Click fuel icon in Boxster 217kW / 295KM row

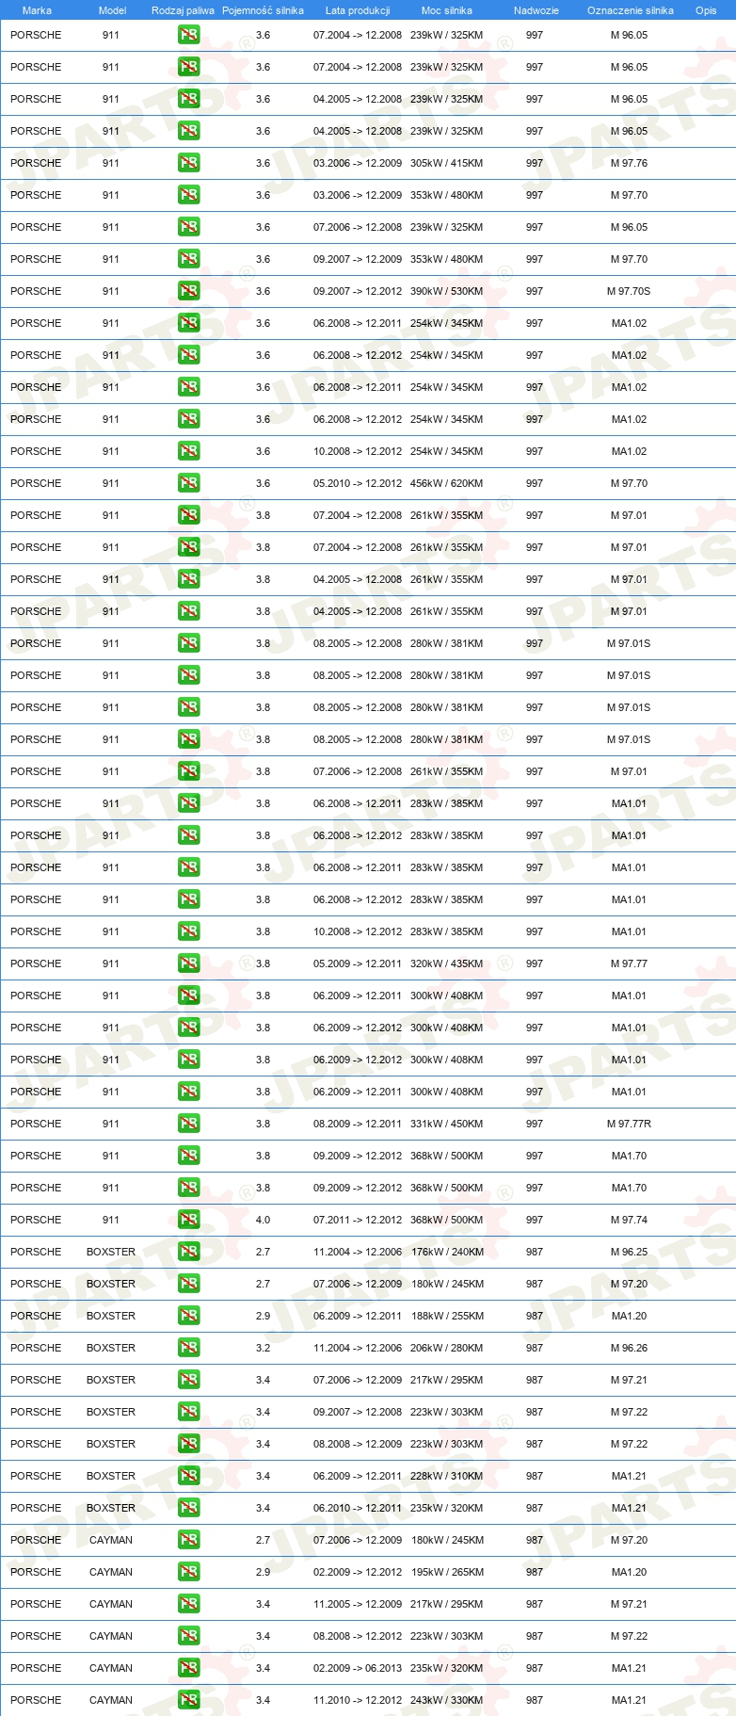click(188, 1380)
